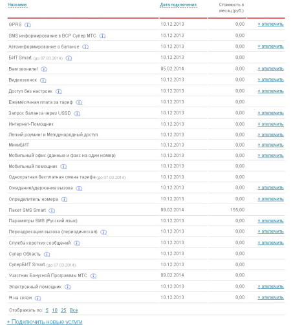
Task: Click отключить for Служба коротких сообщений
Action: [271, 243]
